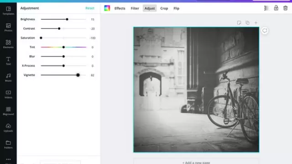The height and width of the screenshot is (164, 292).
Task: Open the Folders panel
Action: [x=8, y=144]
